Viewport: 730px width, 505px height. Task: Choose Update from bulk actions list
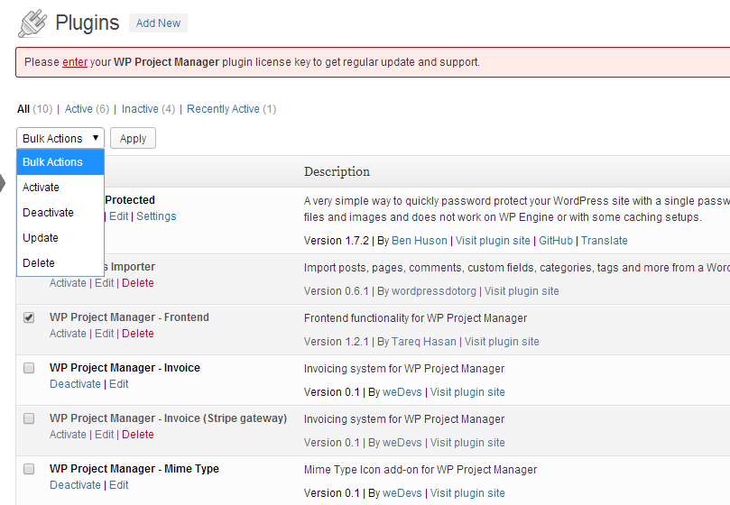click(60, 238)
